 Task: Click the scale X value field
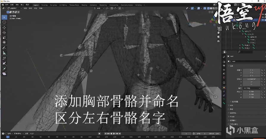[251, 92]
